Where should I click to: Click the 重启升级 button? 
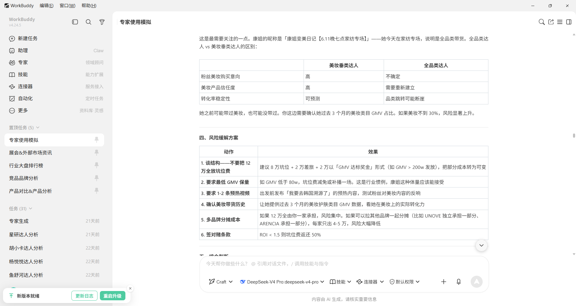[x=112, y=296]
